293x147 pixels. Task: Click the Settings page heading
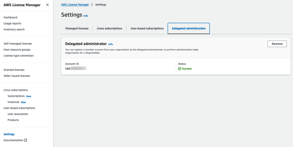point(72,15)
